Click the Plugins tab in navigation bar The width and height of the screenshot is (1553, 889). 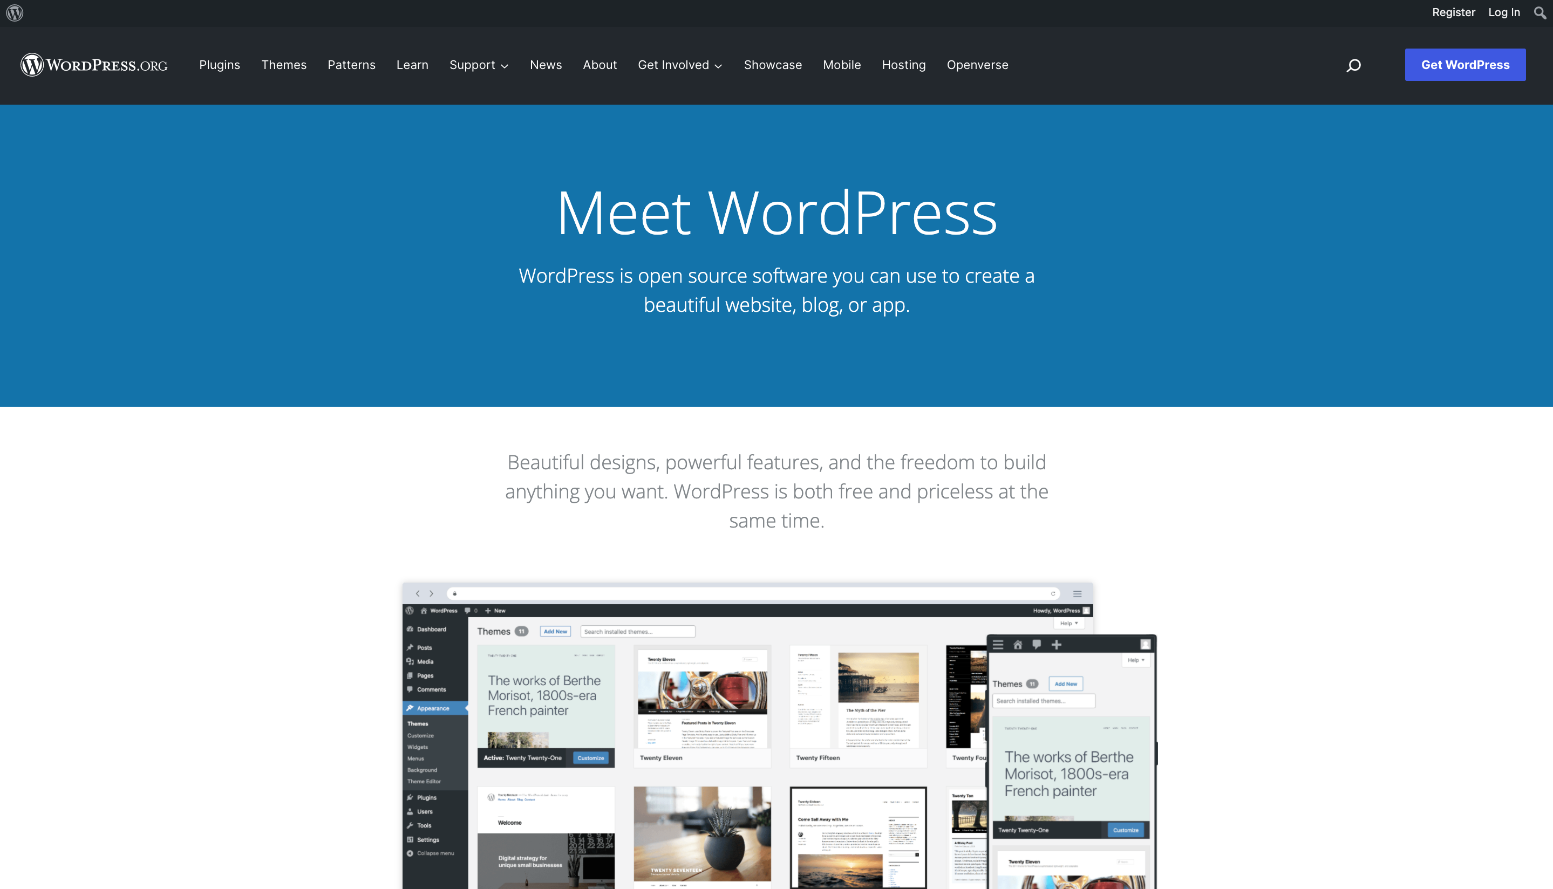coord(219,64)
